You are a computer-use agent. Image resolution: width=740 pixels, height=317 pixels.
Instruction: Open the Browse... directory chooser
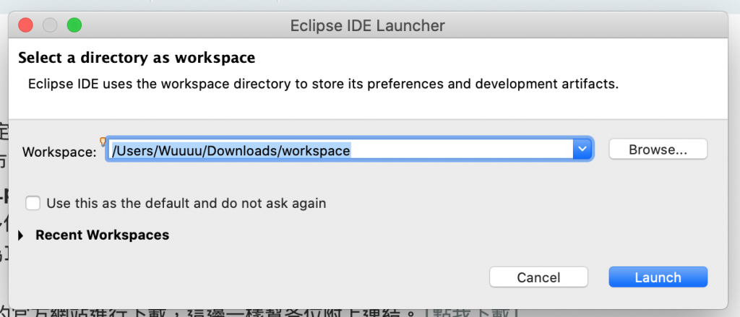[658, 149]
